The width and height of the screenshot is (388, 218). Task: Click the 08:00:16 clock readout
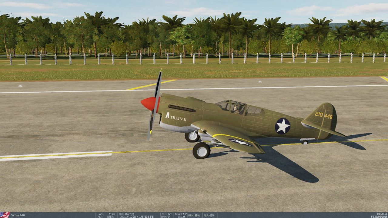[382, 214]
